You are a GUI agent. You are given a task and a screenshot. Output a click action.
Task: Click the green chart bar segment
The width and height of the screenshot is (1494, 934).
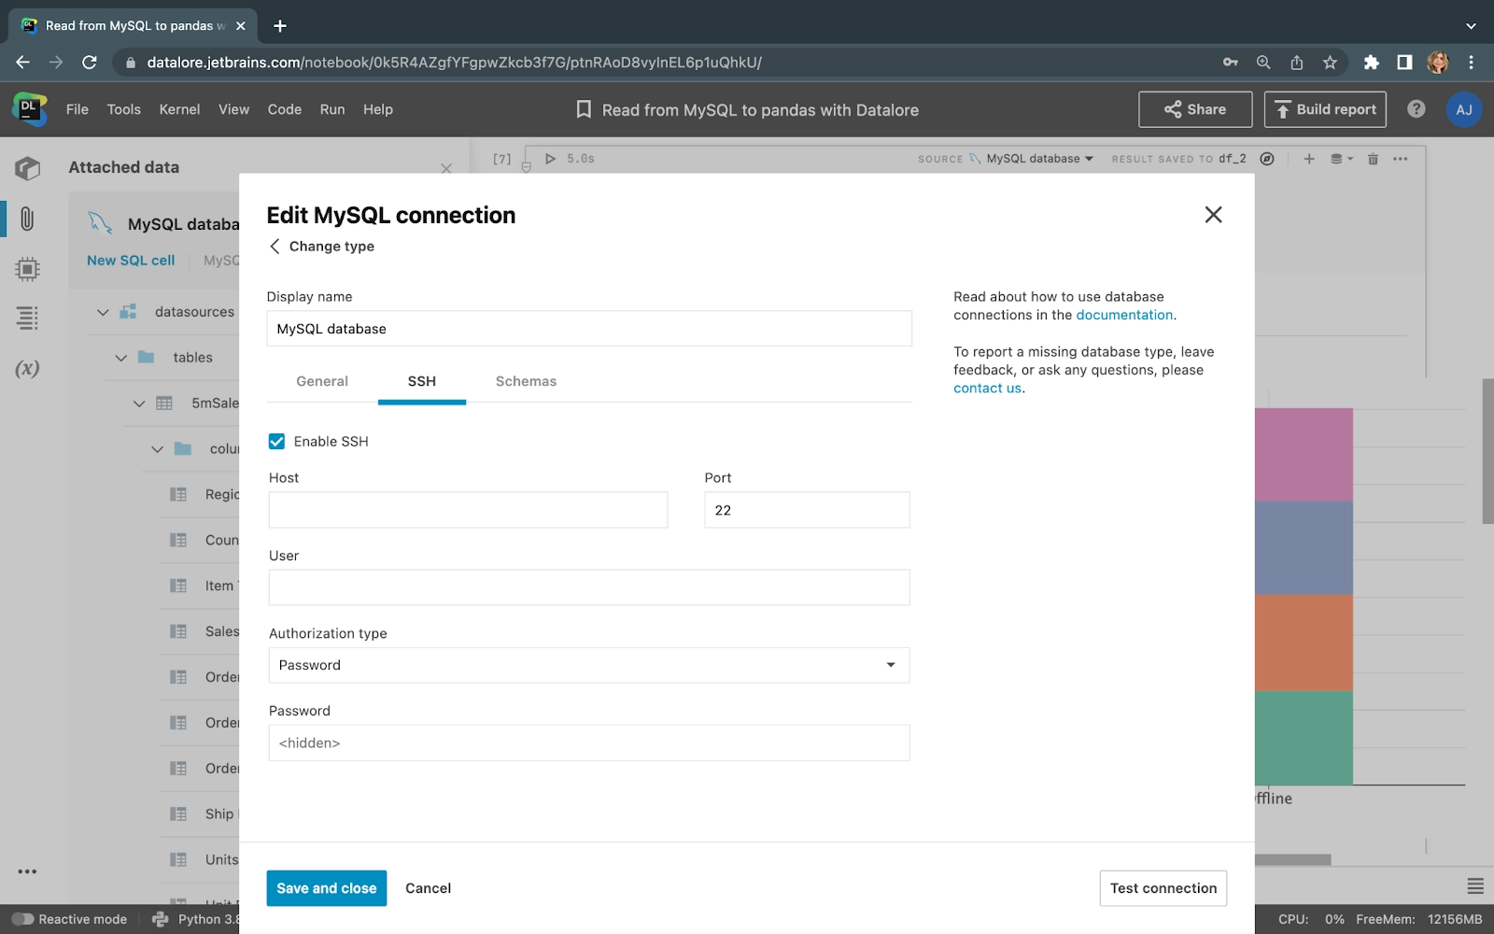(1304, 738)
